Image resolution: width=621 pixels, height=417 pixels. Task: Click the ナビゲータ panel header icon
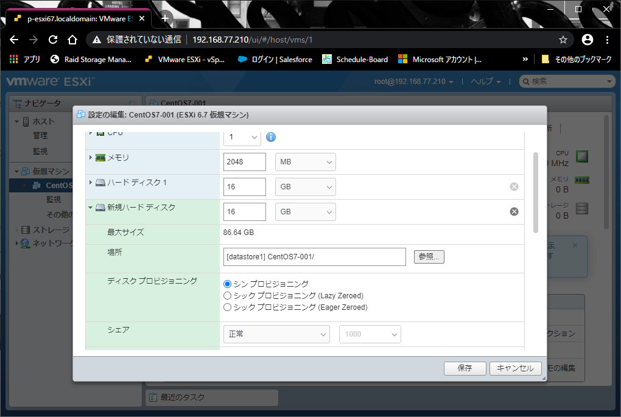[17, 103]
